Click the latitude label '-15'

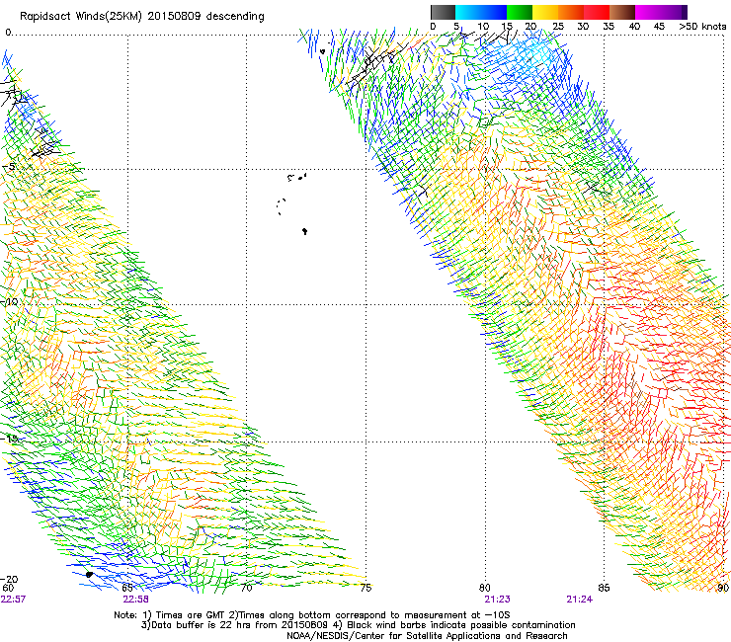pos(9,439)
